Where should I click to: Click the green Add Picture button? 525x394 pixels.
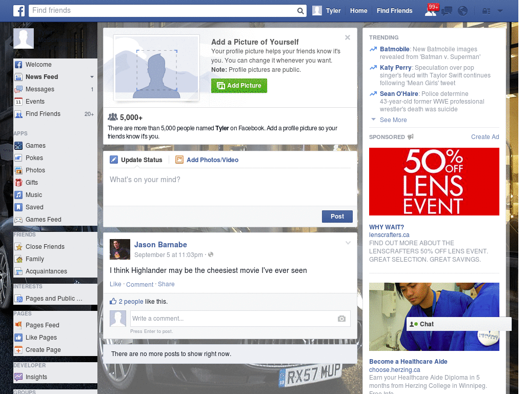[239, 86]
